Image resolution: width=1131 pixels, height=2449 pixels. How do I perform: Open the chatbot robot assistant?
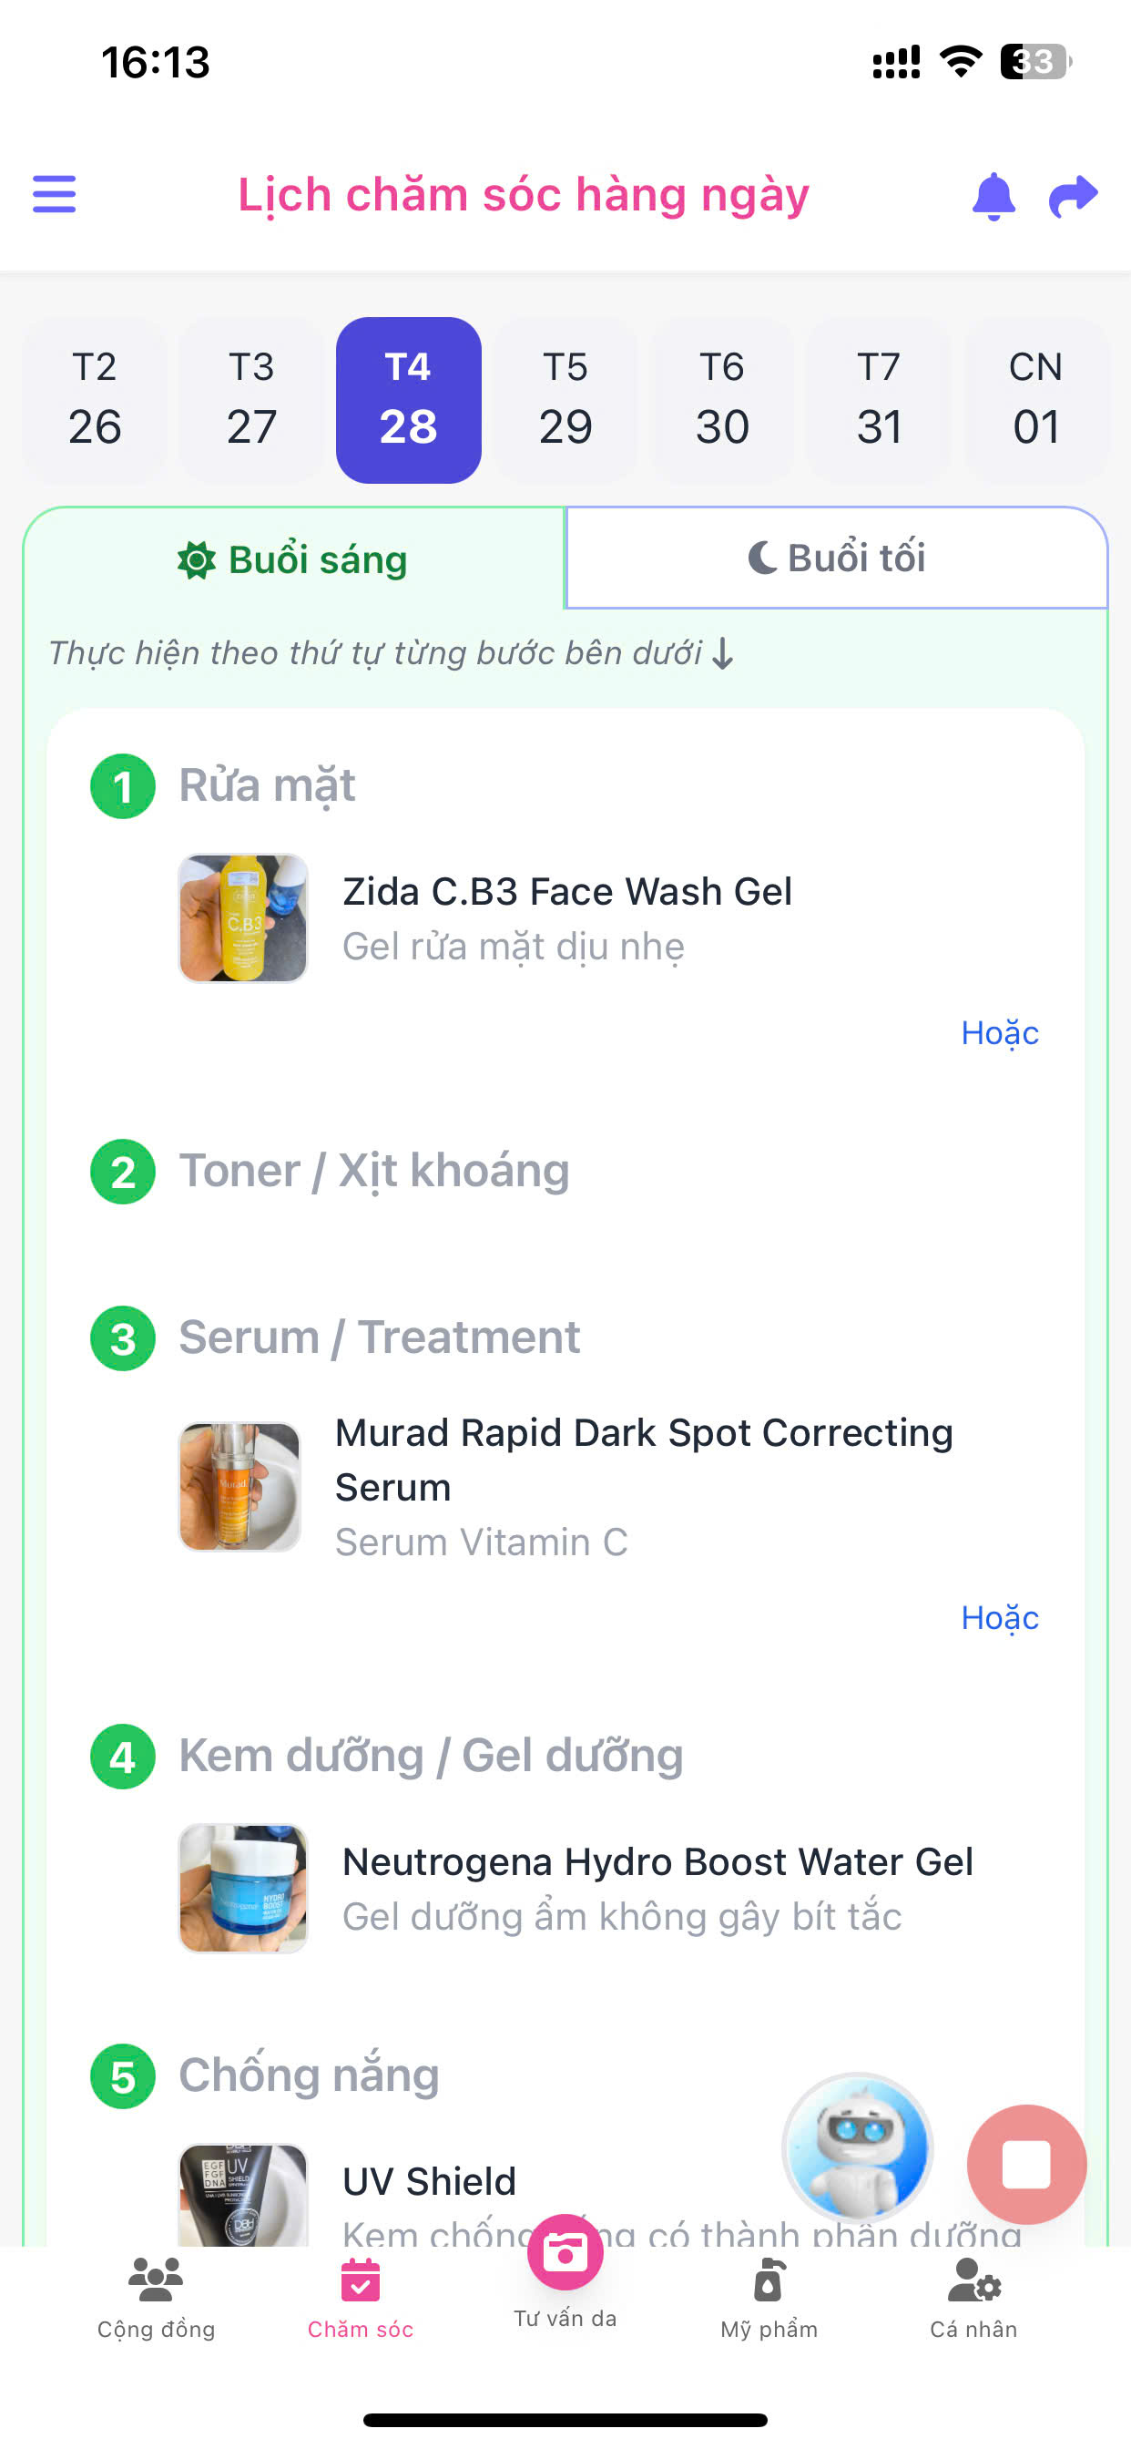[857, 2147]
